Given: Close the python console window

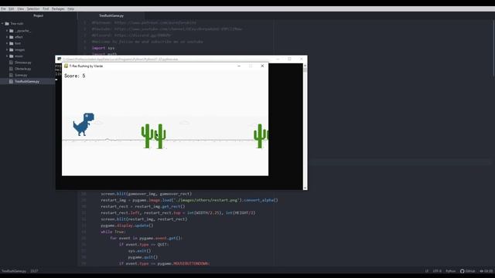Looking at the screenshot, I should tap(301, 59).
